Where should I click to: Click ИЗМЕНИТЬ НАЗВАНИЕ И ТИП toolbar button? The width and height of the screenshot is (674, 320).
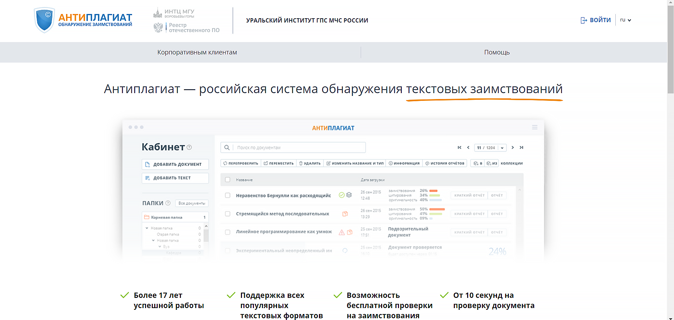pos(355,163)
